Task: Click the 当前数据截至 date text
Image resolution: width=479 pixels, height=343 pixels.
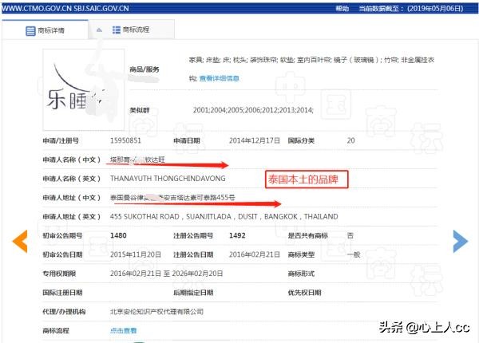Action: coord(411,8)
